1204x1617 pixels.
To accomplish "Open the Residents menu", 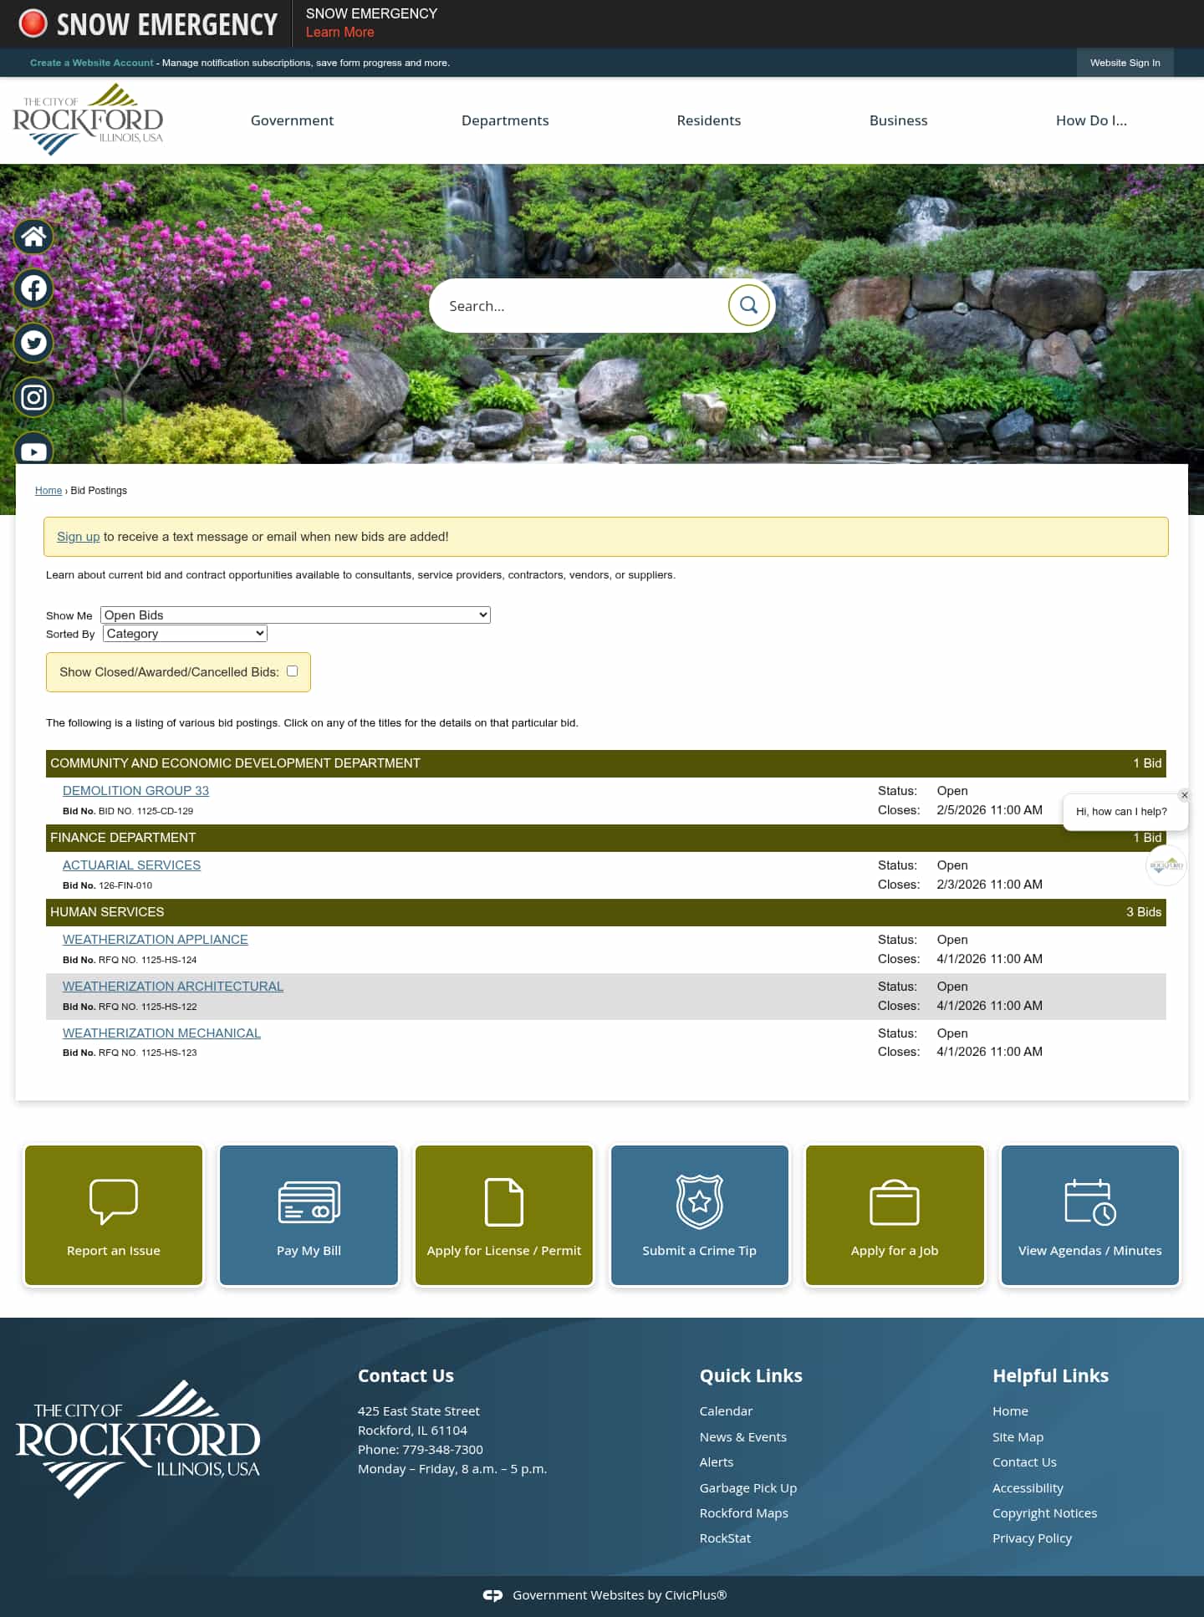I will [709, 120].
